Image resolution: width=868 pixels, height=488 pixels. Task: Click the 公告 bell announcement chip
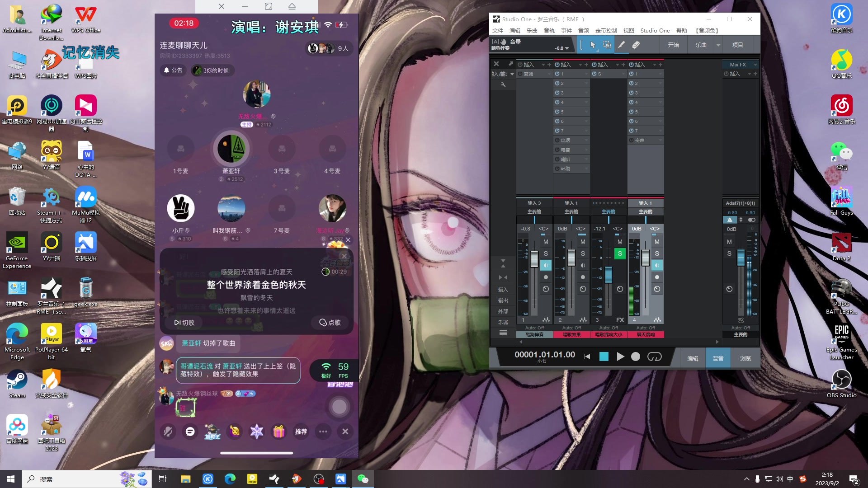point(173,70)
